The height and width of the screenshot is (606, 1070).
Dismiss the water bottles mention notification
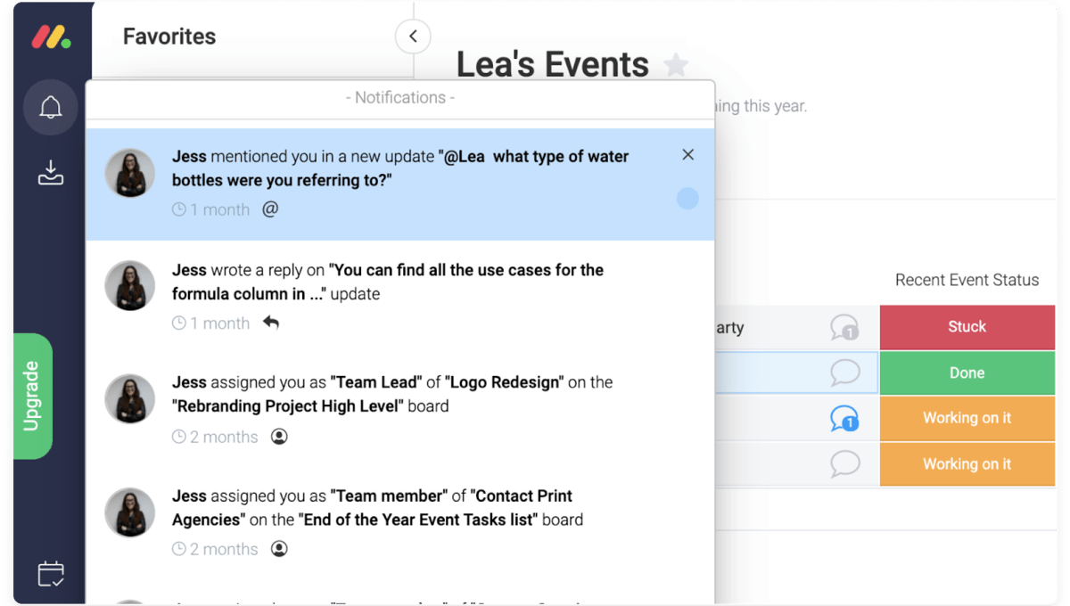point(687,155)
